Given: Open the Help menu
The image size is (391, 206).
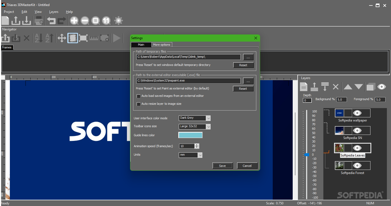Looking at the screenshot, I should pyautogui.click(x=69, y=12).
